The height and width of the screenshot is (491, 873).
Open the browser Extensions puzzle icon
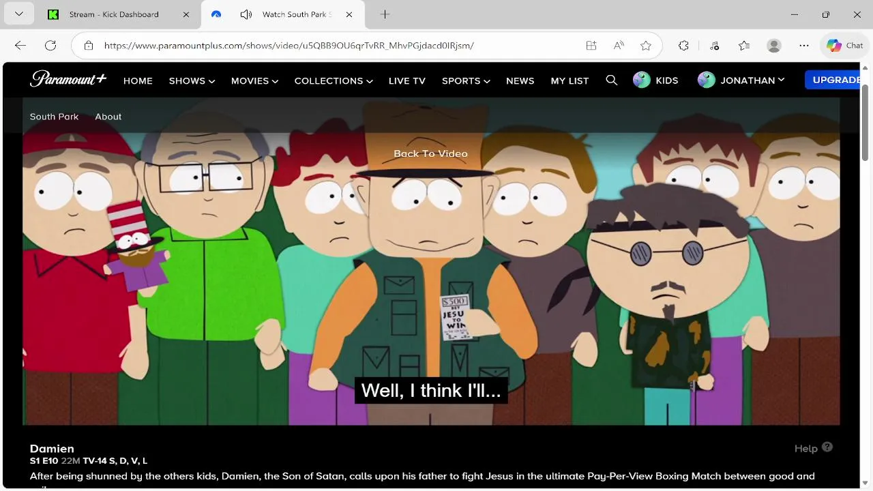684,46
